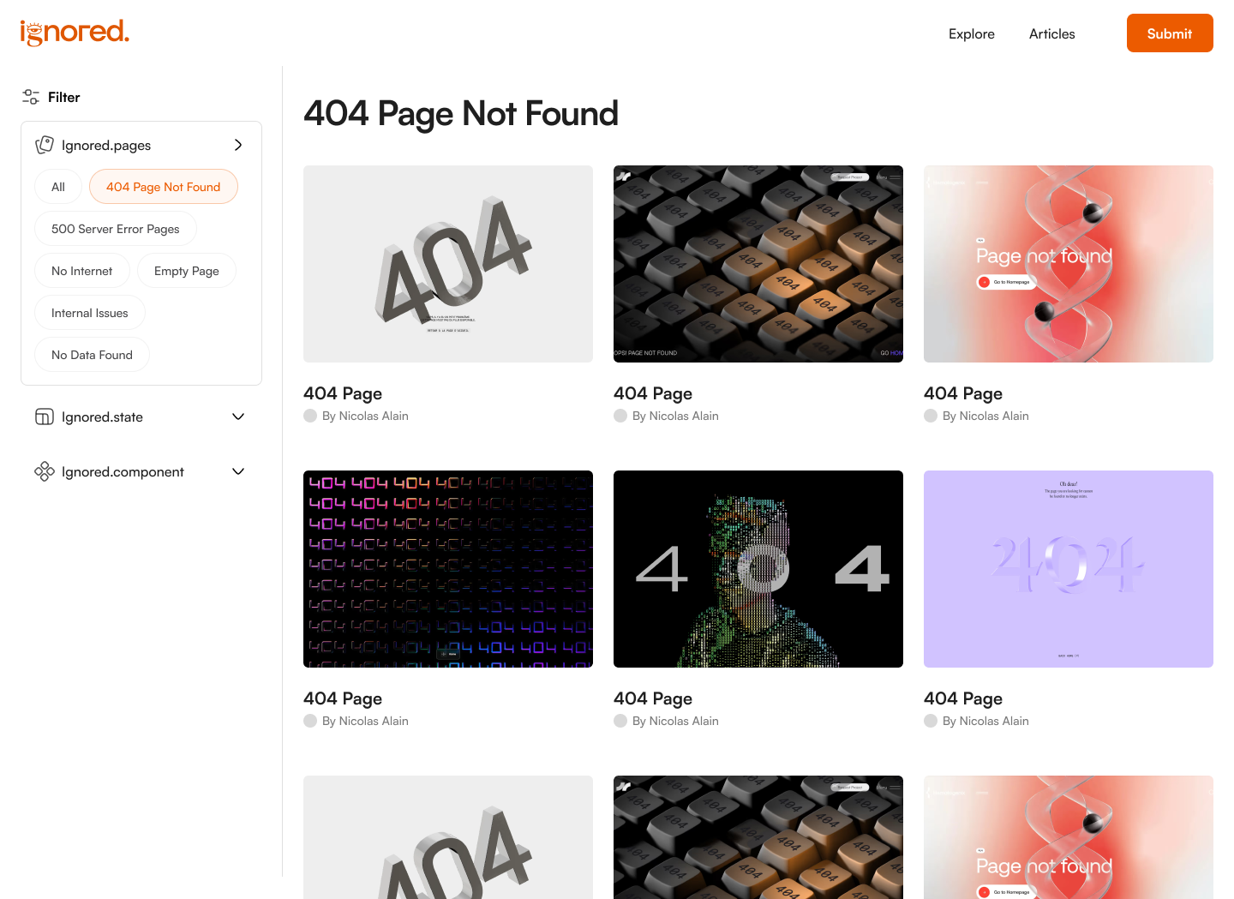Open the Articles nav item
The image size is (1234, 899).
coord(1052,33)
